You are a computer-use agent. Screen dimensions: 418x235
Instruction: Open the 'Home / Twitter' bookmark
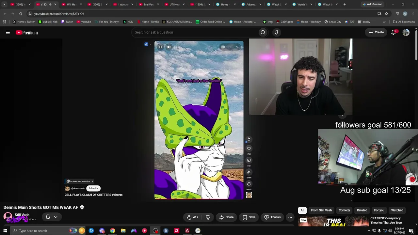[24, 22]
